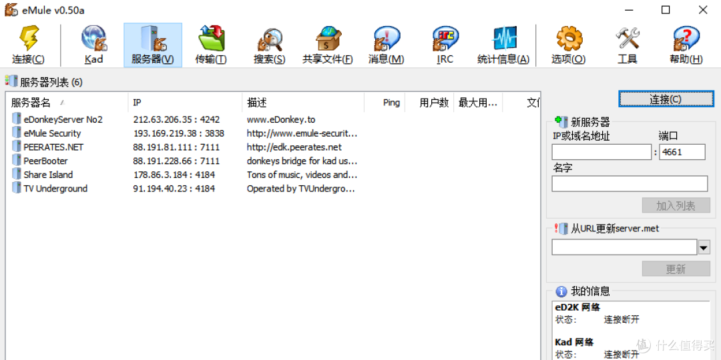Click description 'Operated by TVUndergro…'
Image resolution: width=721 pixels, height=360 pixels.
pyautogui.click(x=300, y=188)
